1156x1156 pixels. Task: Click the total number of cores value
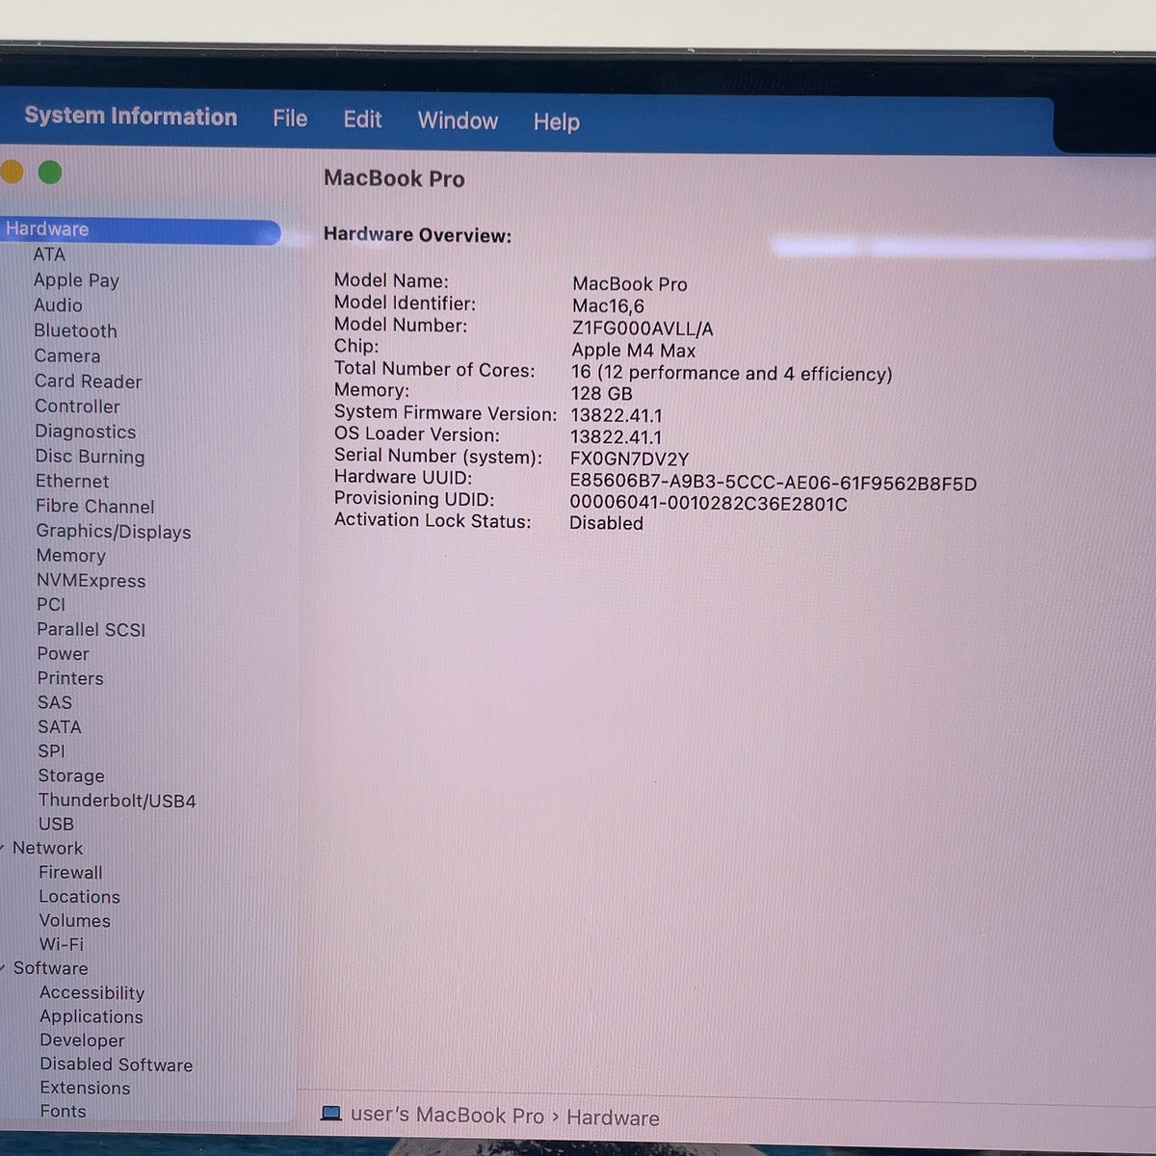(732, 374)
